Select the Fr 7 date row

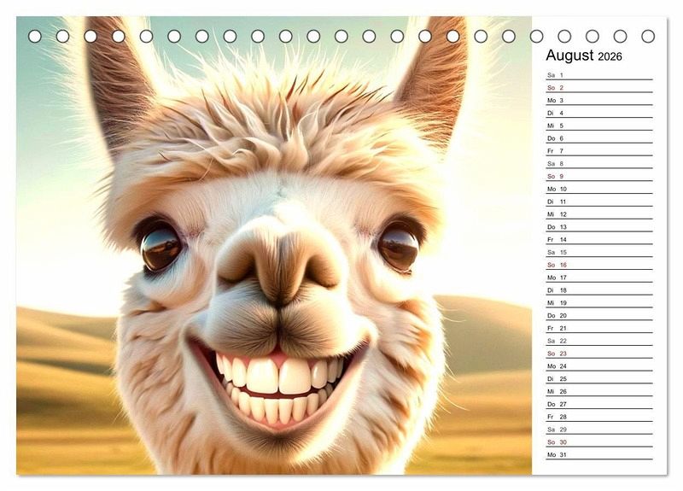(x=598, y=151)
